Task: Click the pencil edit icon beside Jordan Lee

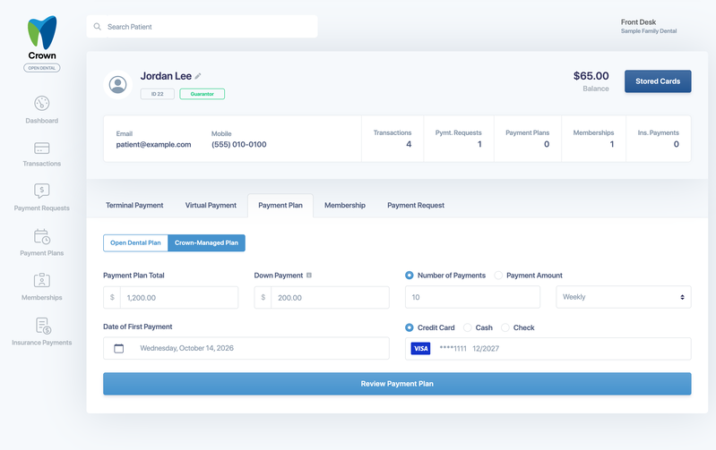Action: click(198, 76)
